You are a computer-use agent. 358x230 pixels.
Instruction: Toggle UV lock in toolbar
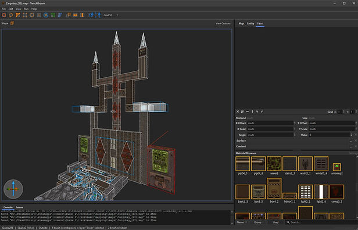click(x=98, y=15)
